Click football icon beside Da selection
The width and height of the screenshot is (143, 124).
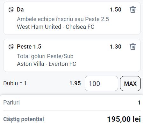coord(11,10)
